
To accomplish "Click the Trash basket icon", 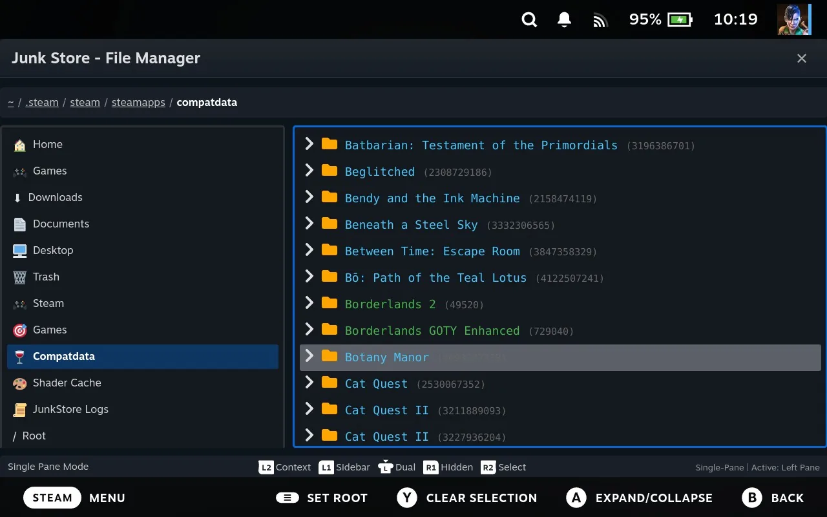I will [20, 277].
